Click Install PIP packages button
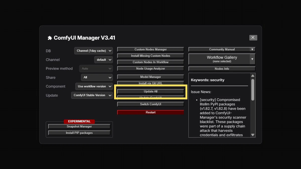Viewport: 301px width, 169px height. (x=79, y=133)
